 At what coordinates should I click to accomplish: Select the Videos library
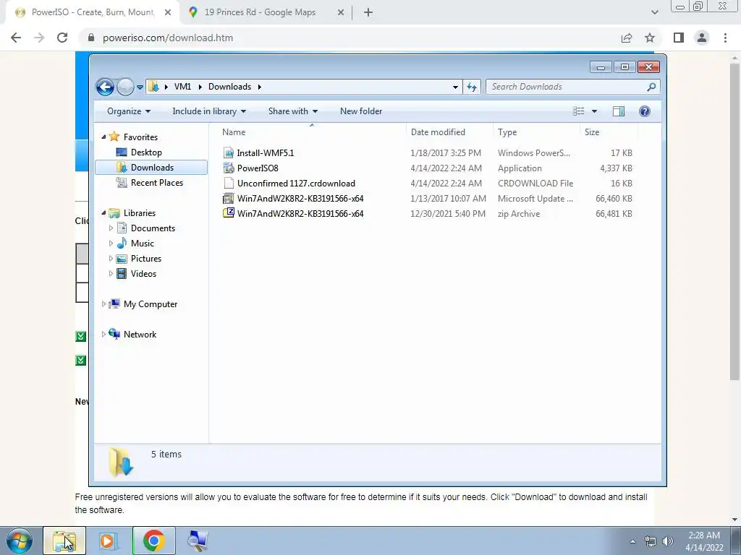tap(144, 274)
